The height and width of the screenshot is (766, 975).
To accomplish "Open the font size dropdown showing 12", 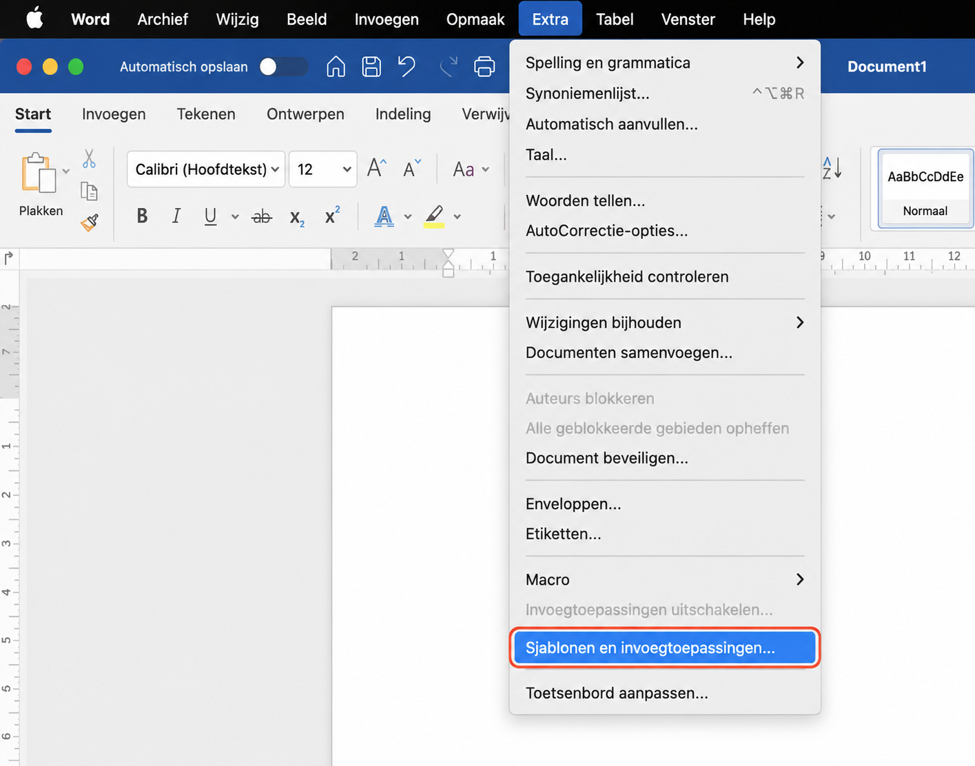I will (x=323, y=169).
